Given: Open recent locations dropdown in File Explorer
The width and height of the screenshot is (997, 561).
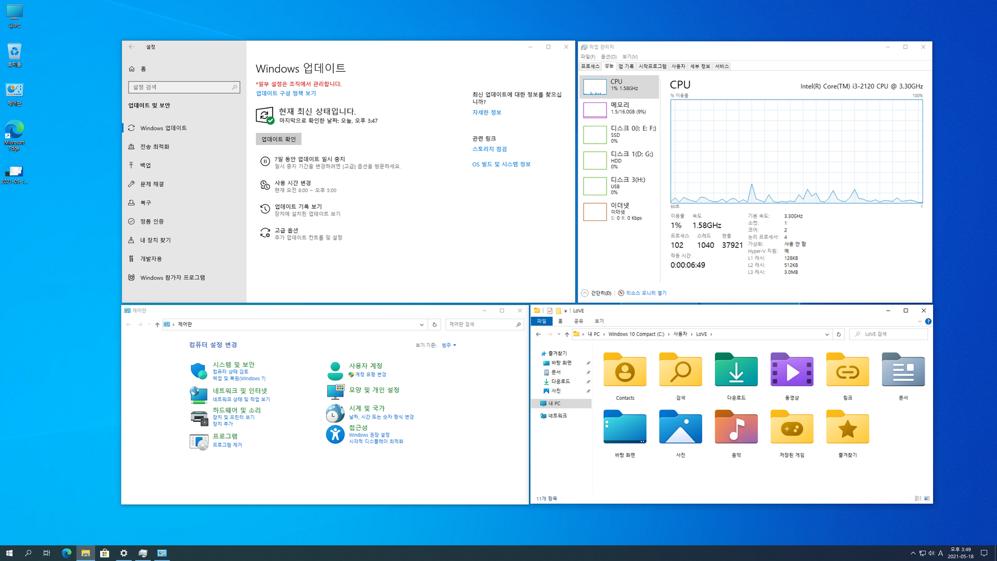Looking at the screenshot, I should pyautogui.click(x=559, y=334).
